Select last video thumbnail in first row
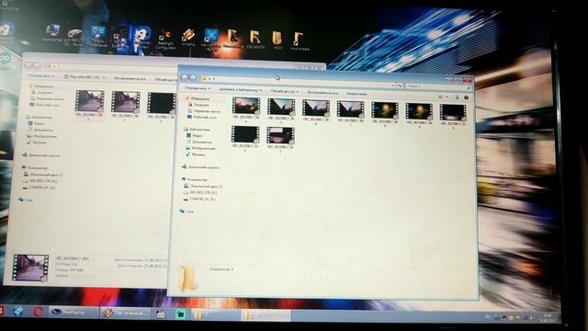This screenshot has height=331, width=588. [x=453, y=112]
